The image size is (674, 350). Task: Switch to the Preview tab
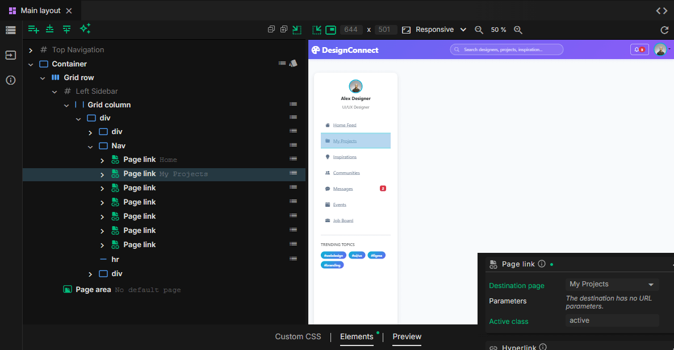point(407,336)
